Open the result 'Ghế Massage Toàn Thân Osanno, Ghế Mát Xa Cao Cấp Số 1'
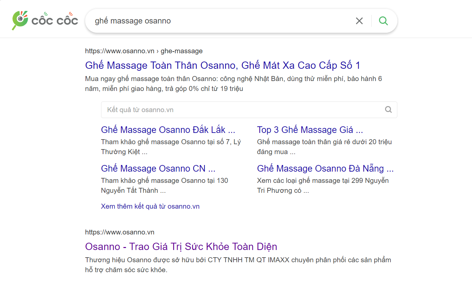 (222, 65)
